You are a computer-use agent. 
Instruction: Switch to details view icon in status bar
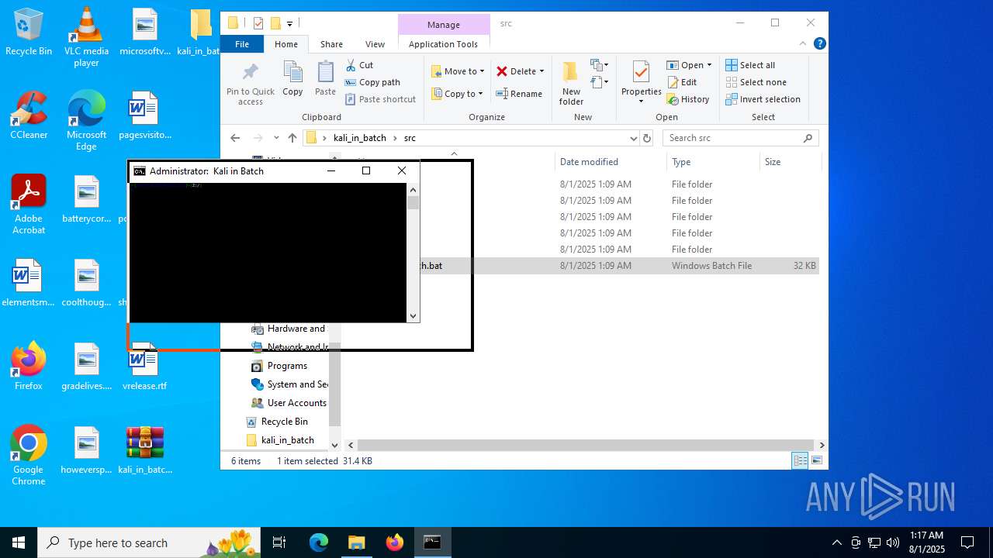[x=800, y=461]
